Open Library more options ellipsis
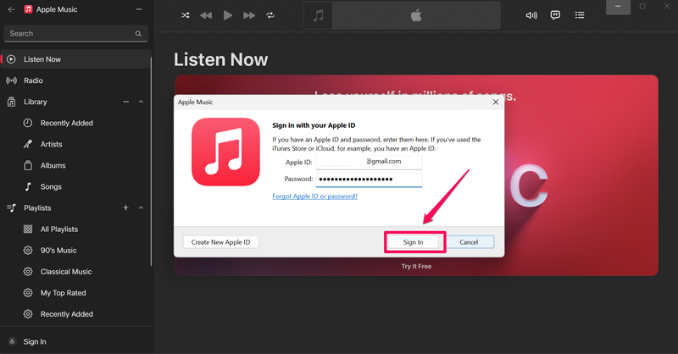 [125, 102]
